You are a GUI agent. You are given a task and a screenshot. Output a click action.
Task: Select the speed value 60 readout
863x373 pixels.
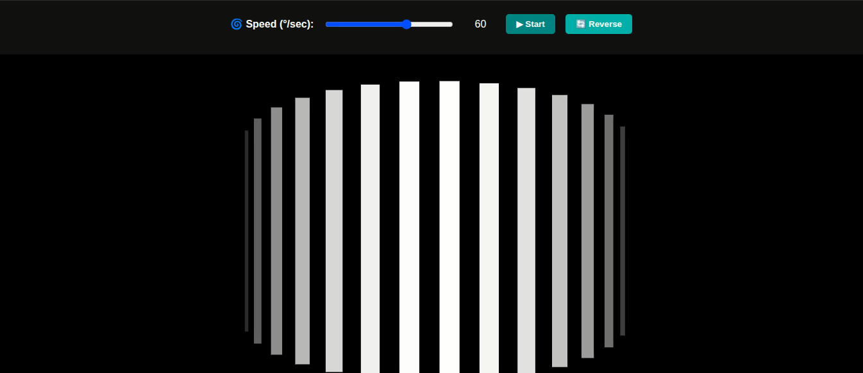tap(480, 24)
